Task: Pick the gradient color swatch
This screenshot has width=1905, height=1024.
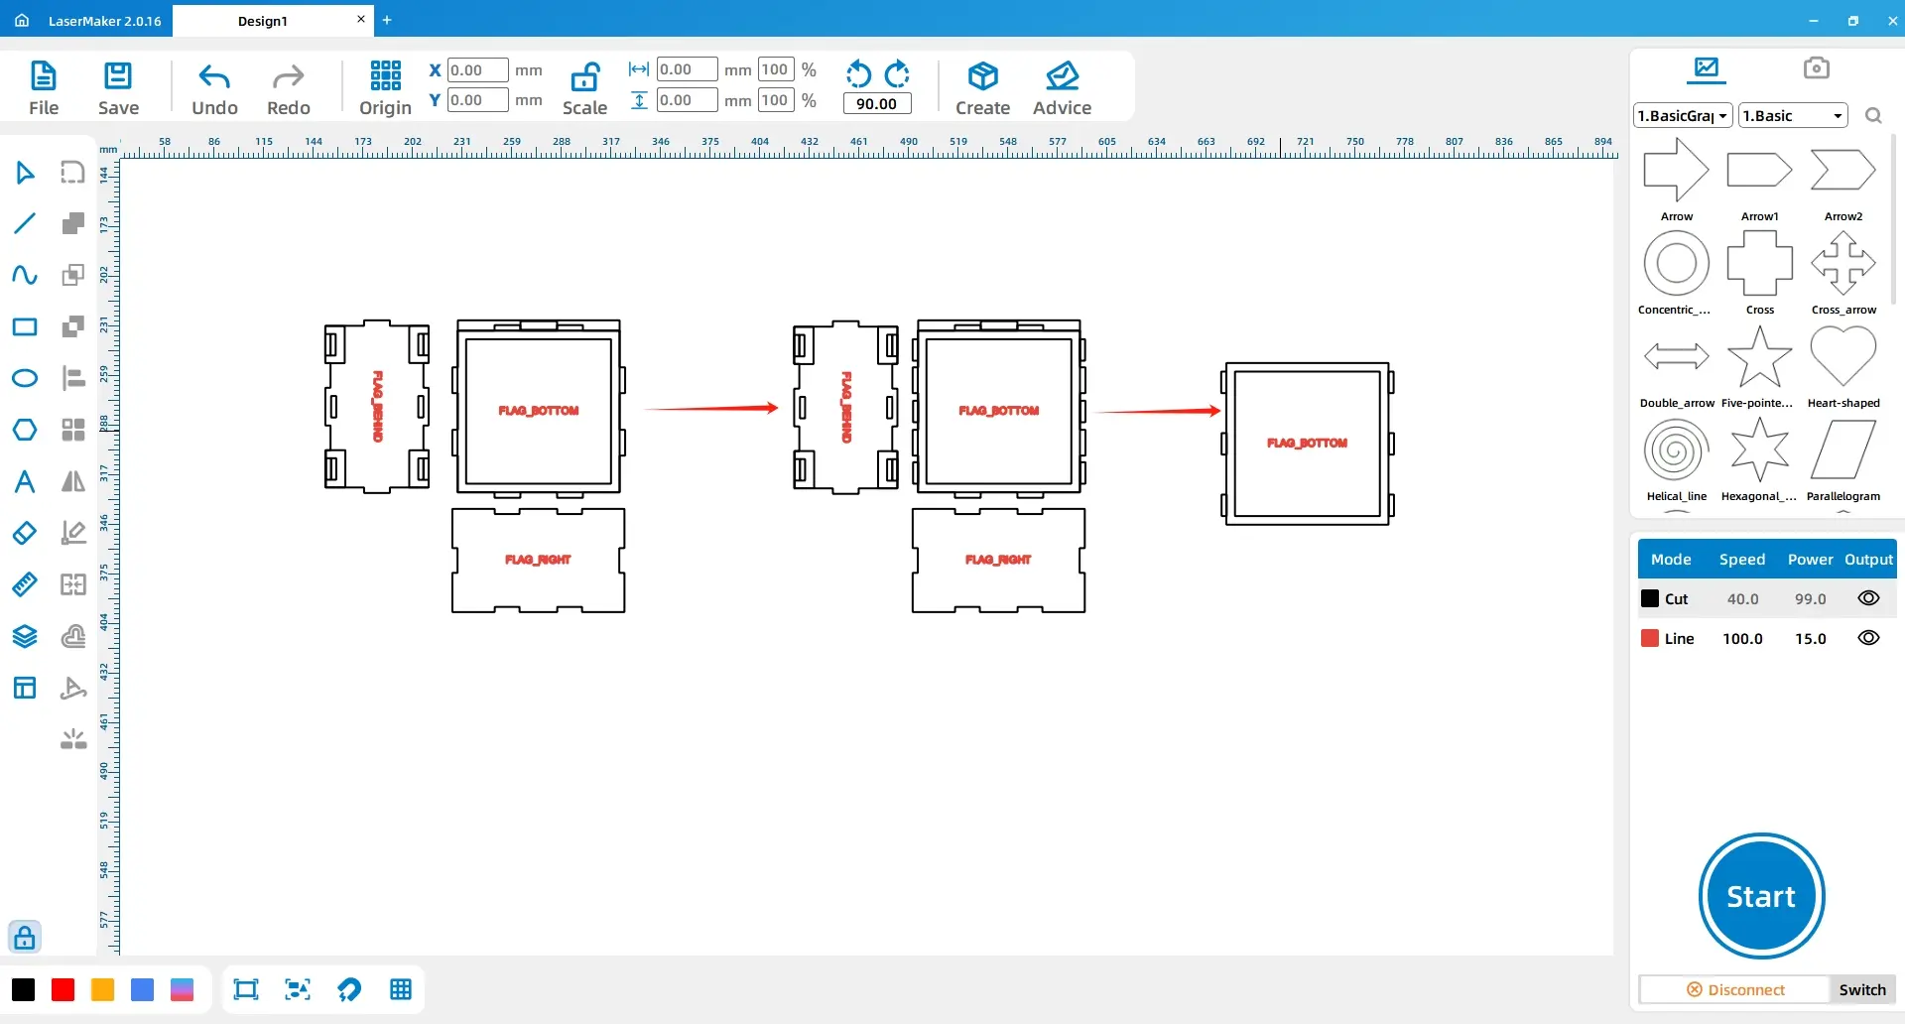Action: coord(182,989)
